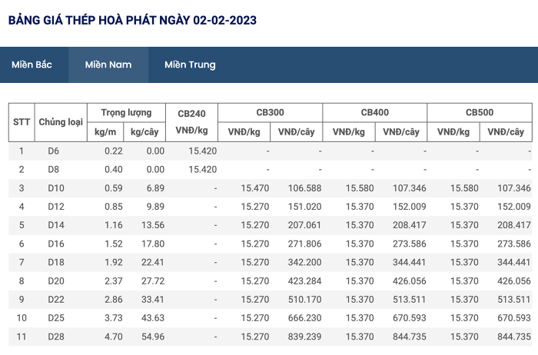Click the 106.588 value in D10 row

(x=304, y=188)
